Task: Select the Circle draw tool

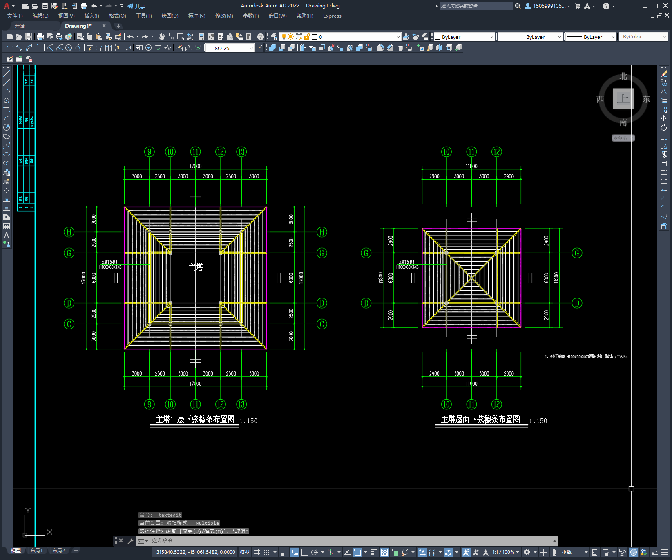Action: 7,127
